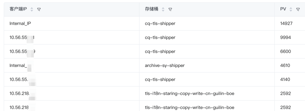Click the 客户端IP column header text

[x=18, y=9]
